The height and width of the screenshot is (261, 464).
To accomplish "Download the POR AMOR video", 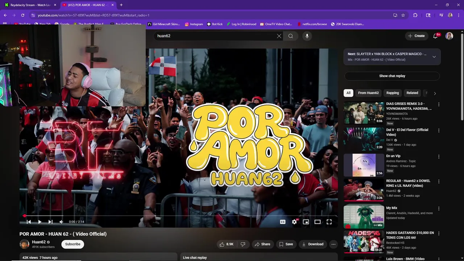I will pyautogui.click(x=312, y=244).
